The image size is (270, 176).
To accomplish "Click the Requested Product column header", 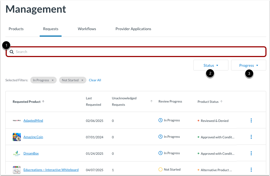I will (26, 102).
